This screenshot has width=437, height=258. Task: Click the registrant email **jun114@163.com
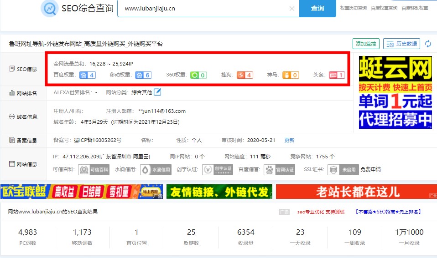pyautogui.click(x=162, y=111)
